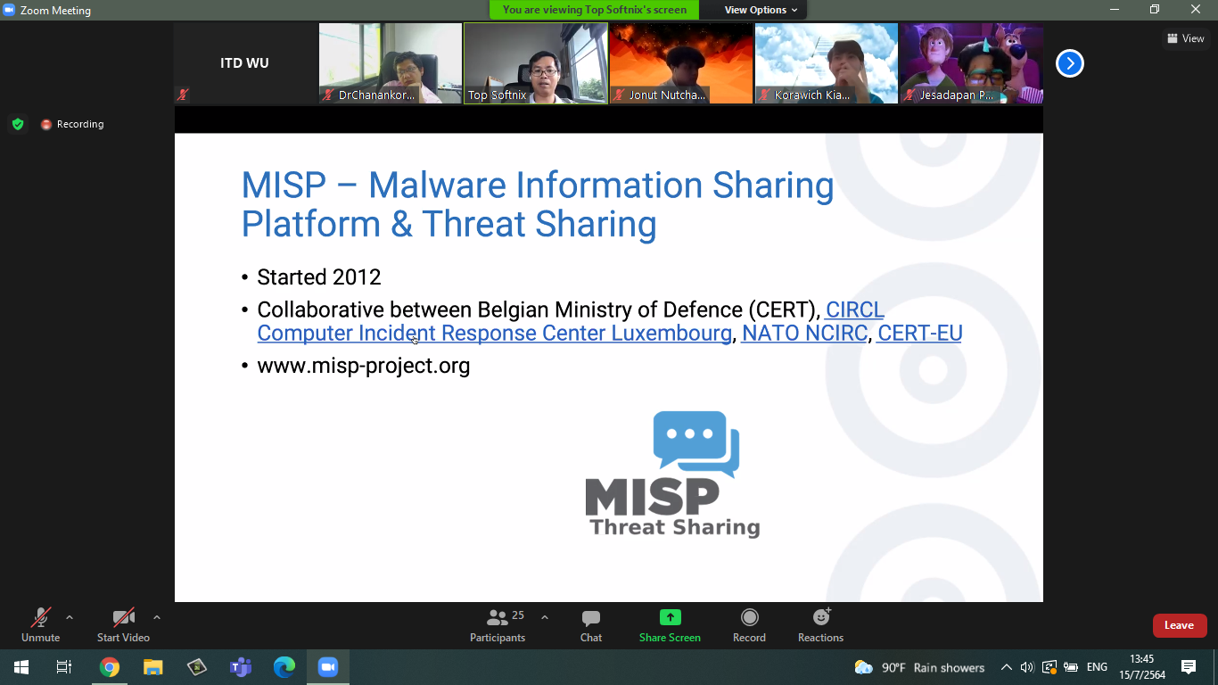Click the www.misp-project.org text
1218x685 pixels.
click(363, 365)
